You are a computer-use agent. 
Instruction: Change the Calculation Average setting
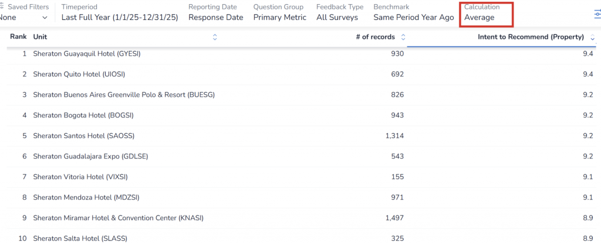pyautogui.click(x=479, y=18)
